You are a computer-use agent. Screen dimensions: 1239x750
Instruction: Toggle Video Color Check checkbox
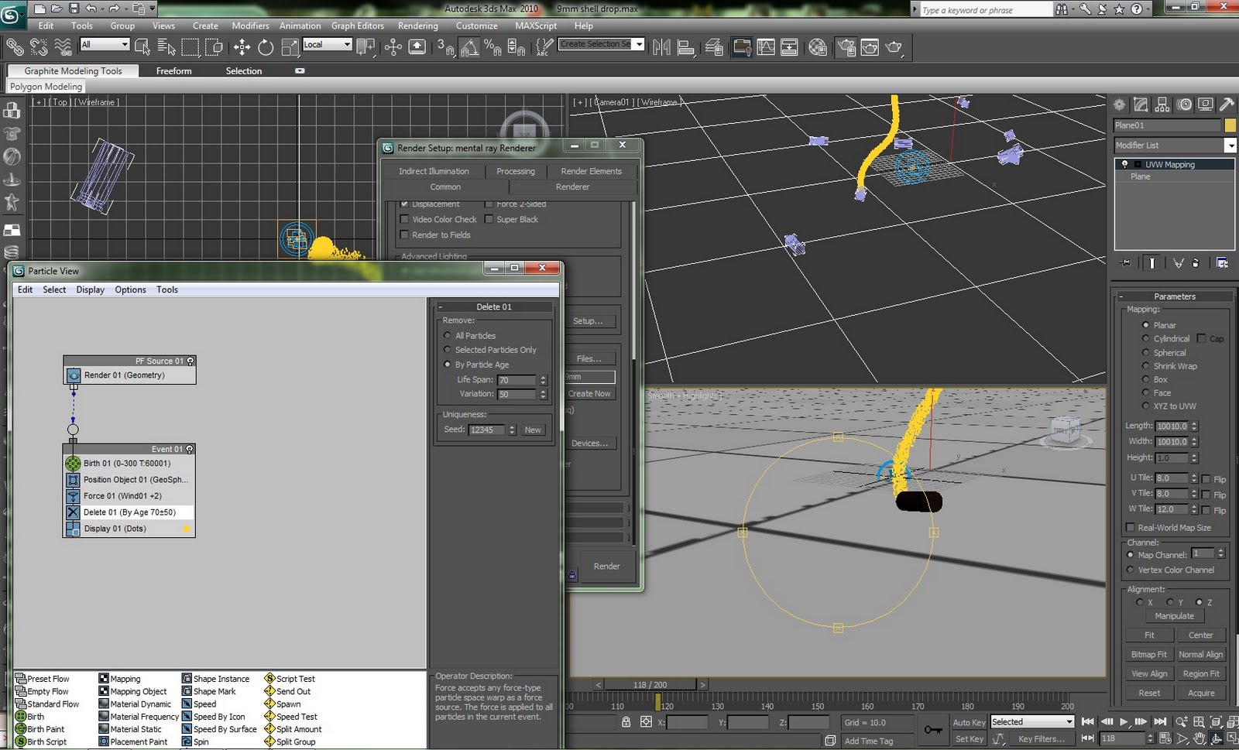tap(404, 219)
